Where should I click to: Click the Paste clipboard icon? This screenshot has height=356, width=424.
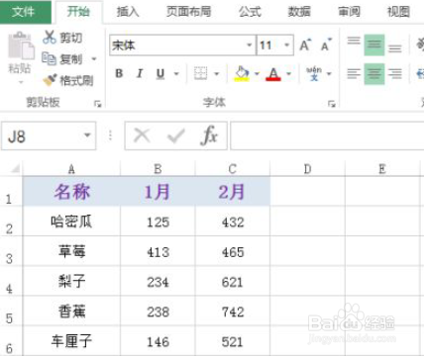21,45
